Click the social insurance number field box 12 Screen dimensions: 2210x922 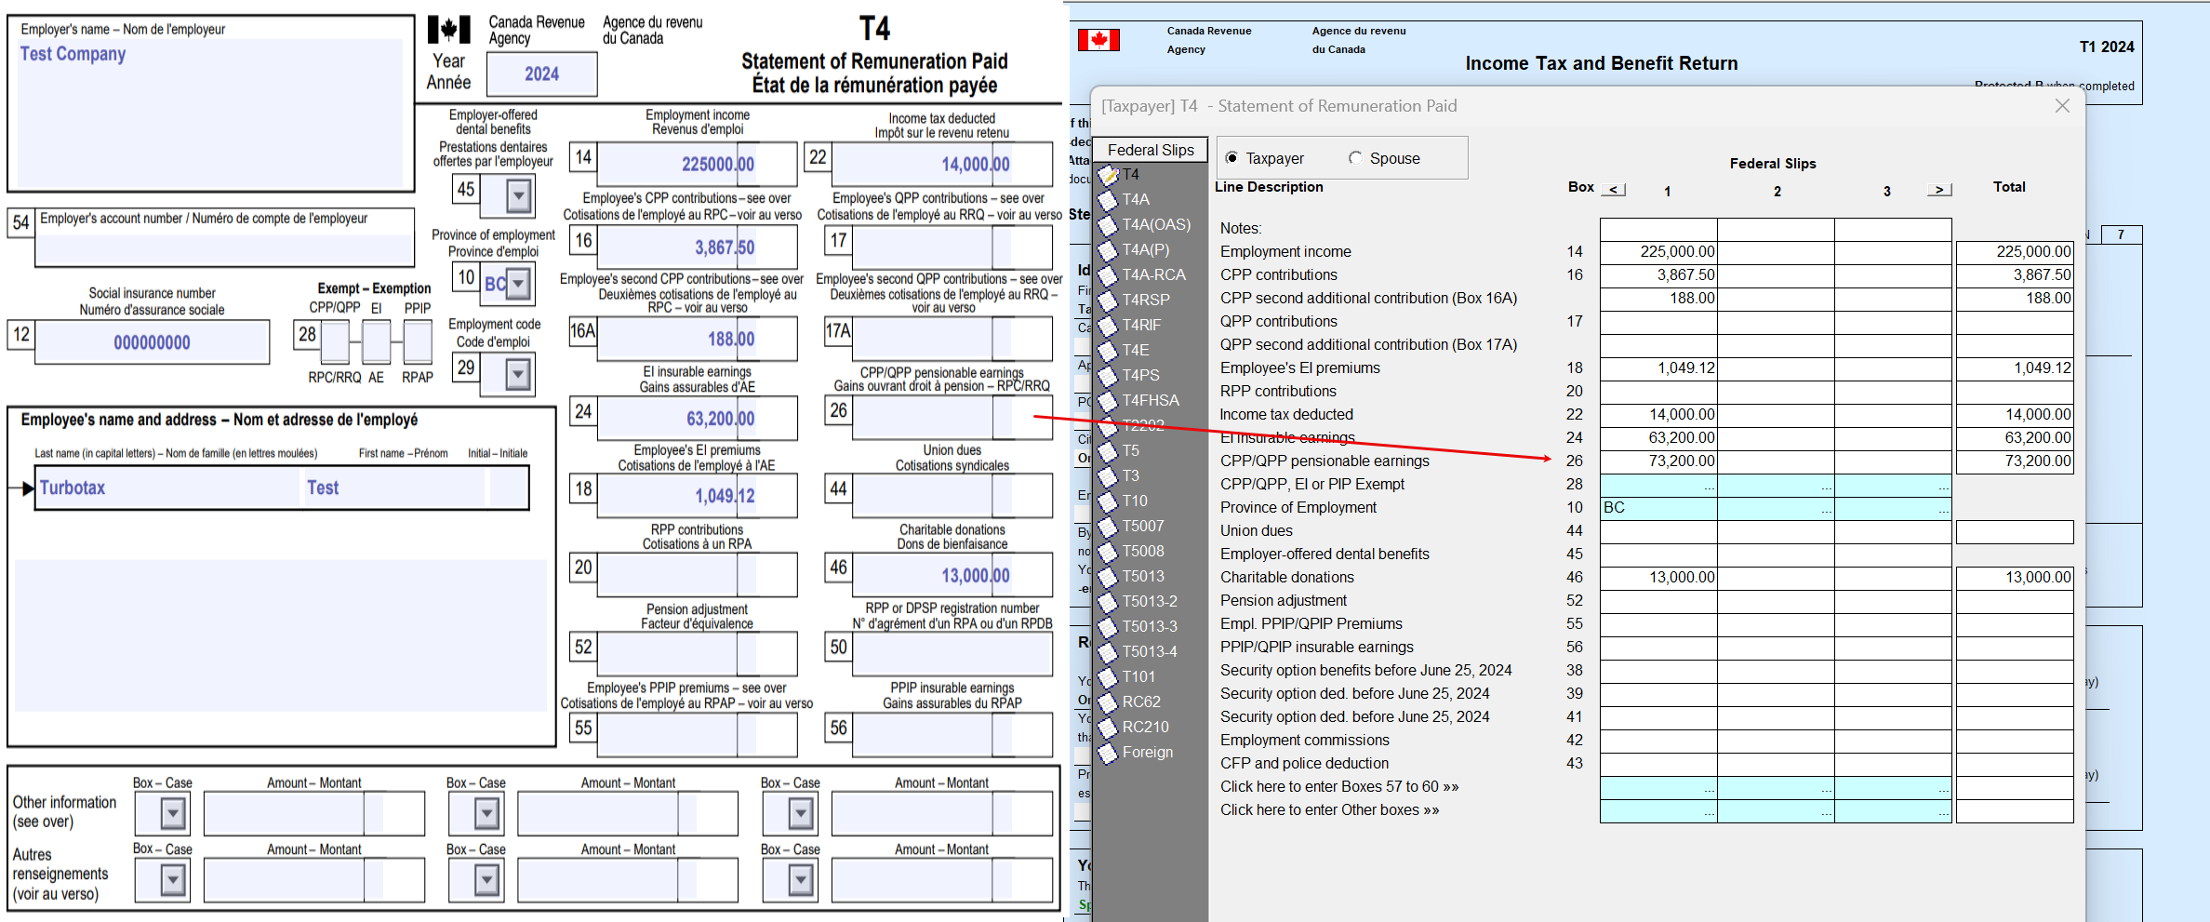coord(153,342)
